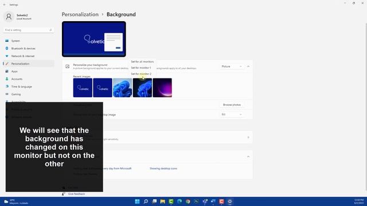The width and height of the screenshot is (367, 206).
Task: Open the red recorder app on taskbar
Action: [x=221, y=201]
